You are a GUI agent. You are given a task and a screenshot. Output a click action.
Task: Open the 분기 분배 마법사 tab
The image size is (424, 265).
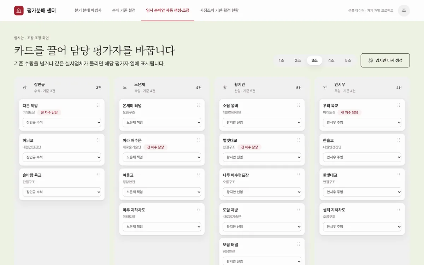(x=88, y=11)
